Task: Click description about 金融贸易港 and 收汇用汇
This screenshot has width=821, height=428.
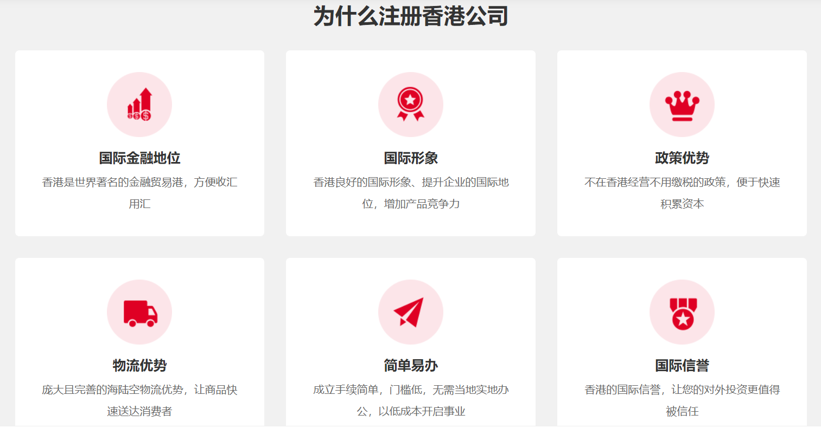Action: coord(139,193)
